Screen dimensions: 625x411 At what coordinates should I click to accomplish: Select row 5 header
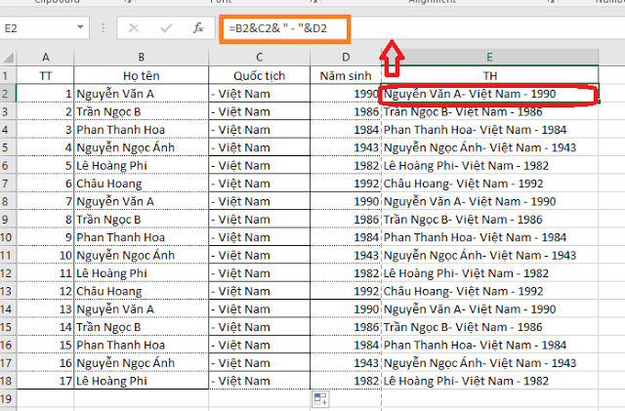click(x=8, y=147)
